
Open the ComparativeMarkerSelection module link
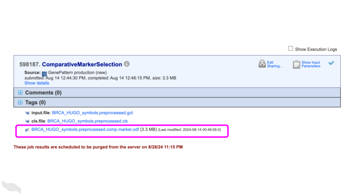tap(82, 64)
